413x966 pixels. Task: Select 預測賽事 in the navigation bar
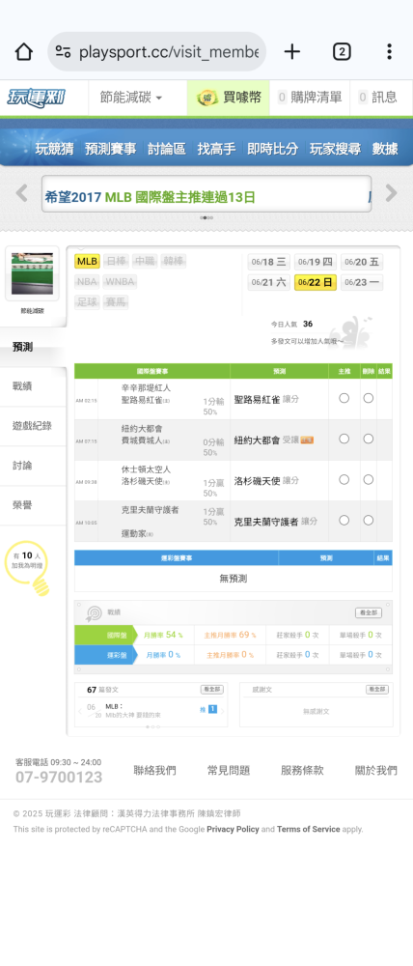(x=110, y=149)
